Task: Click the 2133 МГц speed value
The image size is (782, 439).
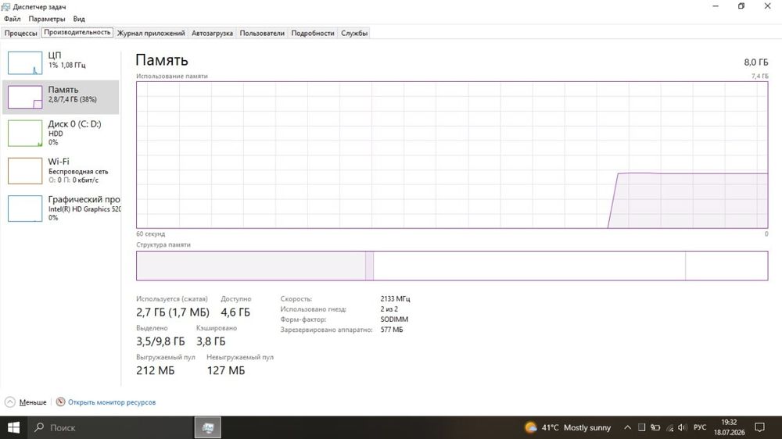Action: pyautogui.click(x=395, y=299)
